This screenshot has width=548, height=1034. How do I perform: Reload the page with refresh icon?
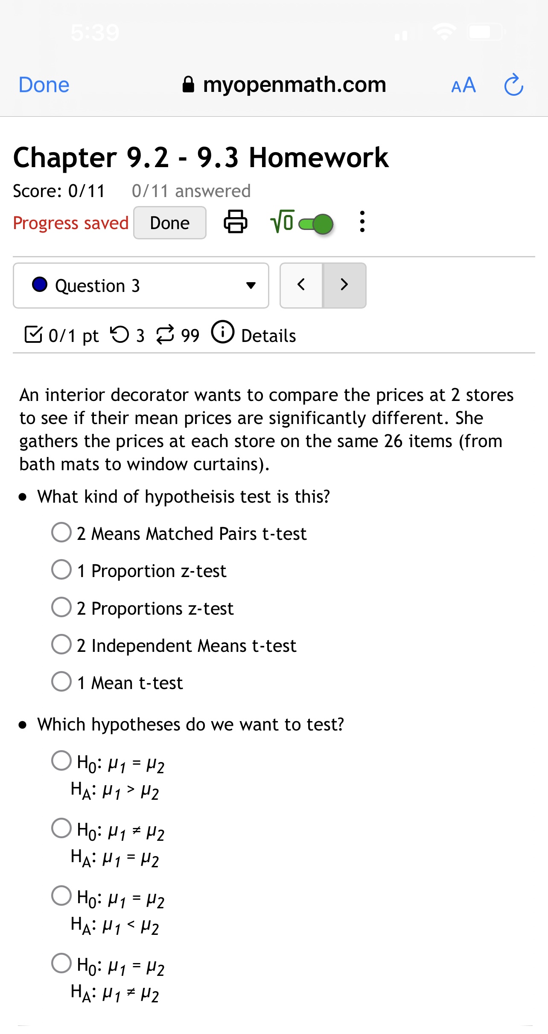tap(513, 85)
